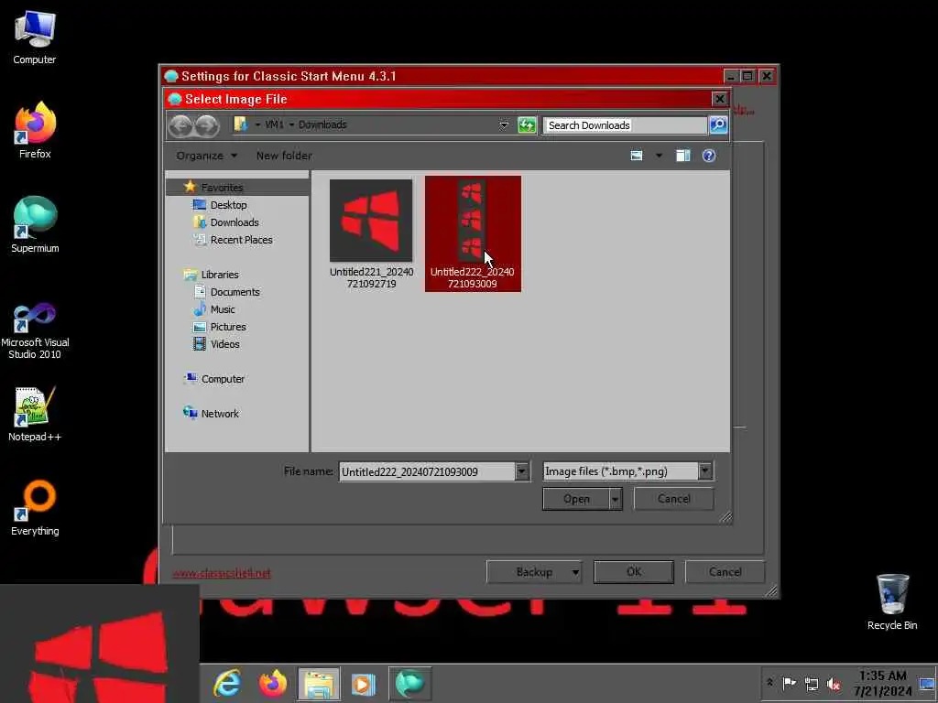Toggle the preview pane icon
This screenshot has width=938, height=703.
coord(682,156)
